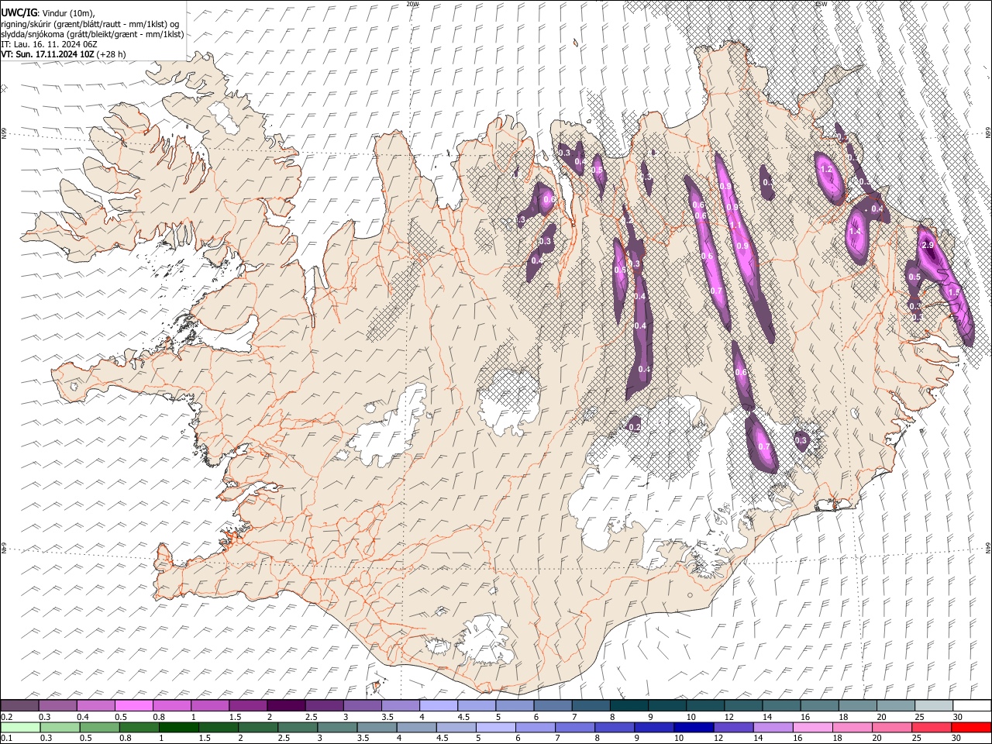Click the 1.4 snowfall value on the map
The height and width of the screenshot is (744, 992).
pos(856,232)
